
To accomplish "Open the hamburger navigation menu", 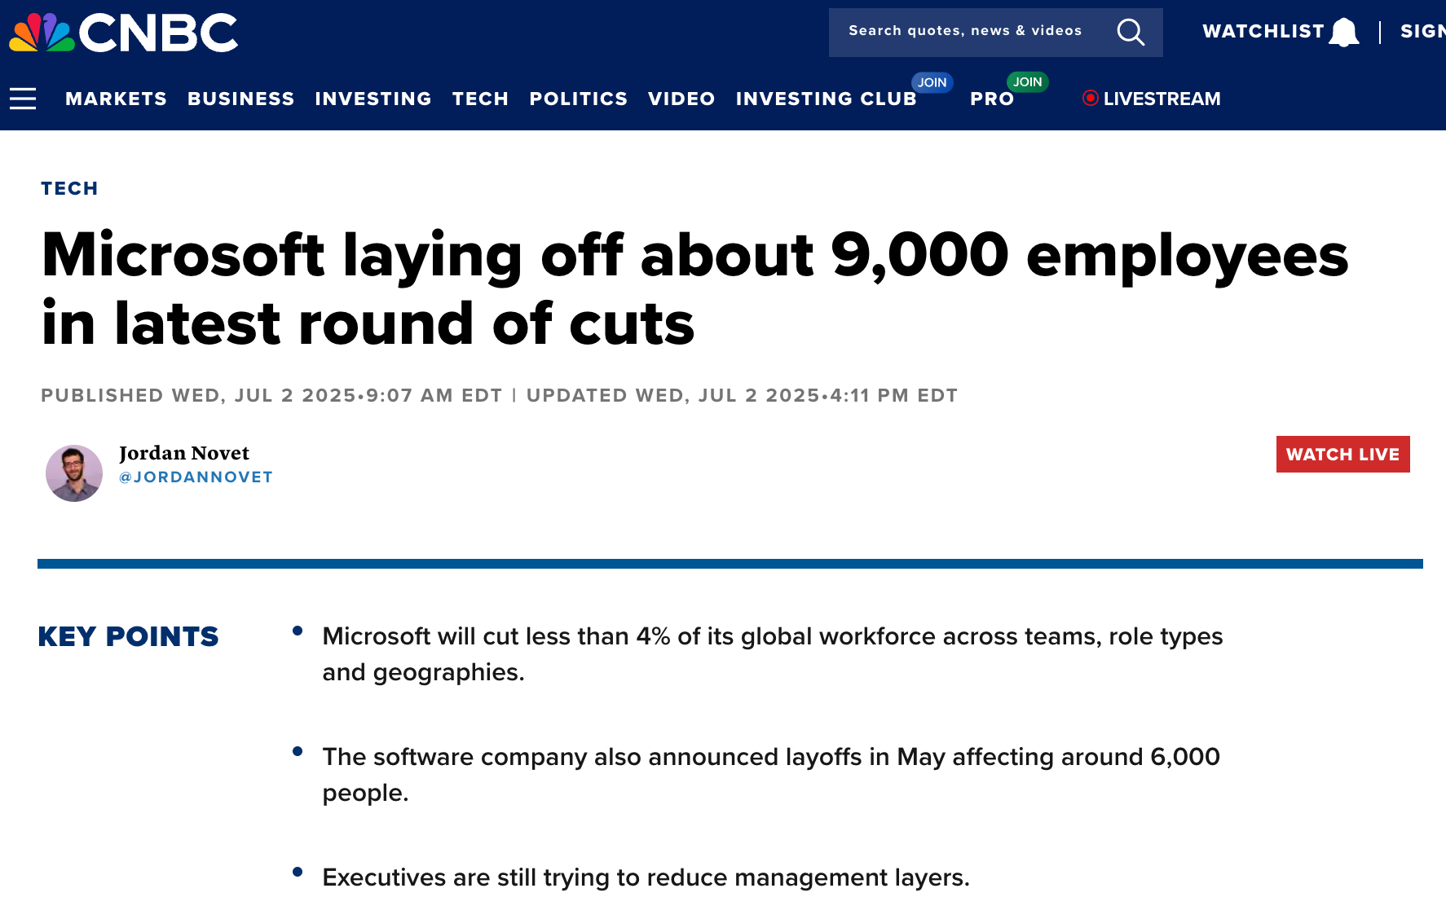I will click(x=23, y=99).
